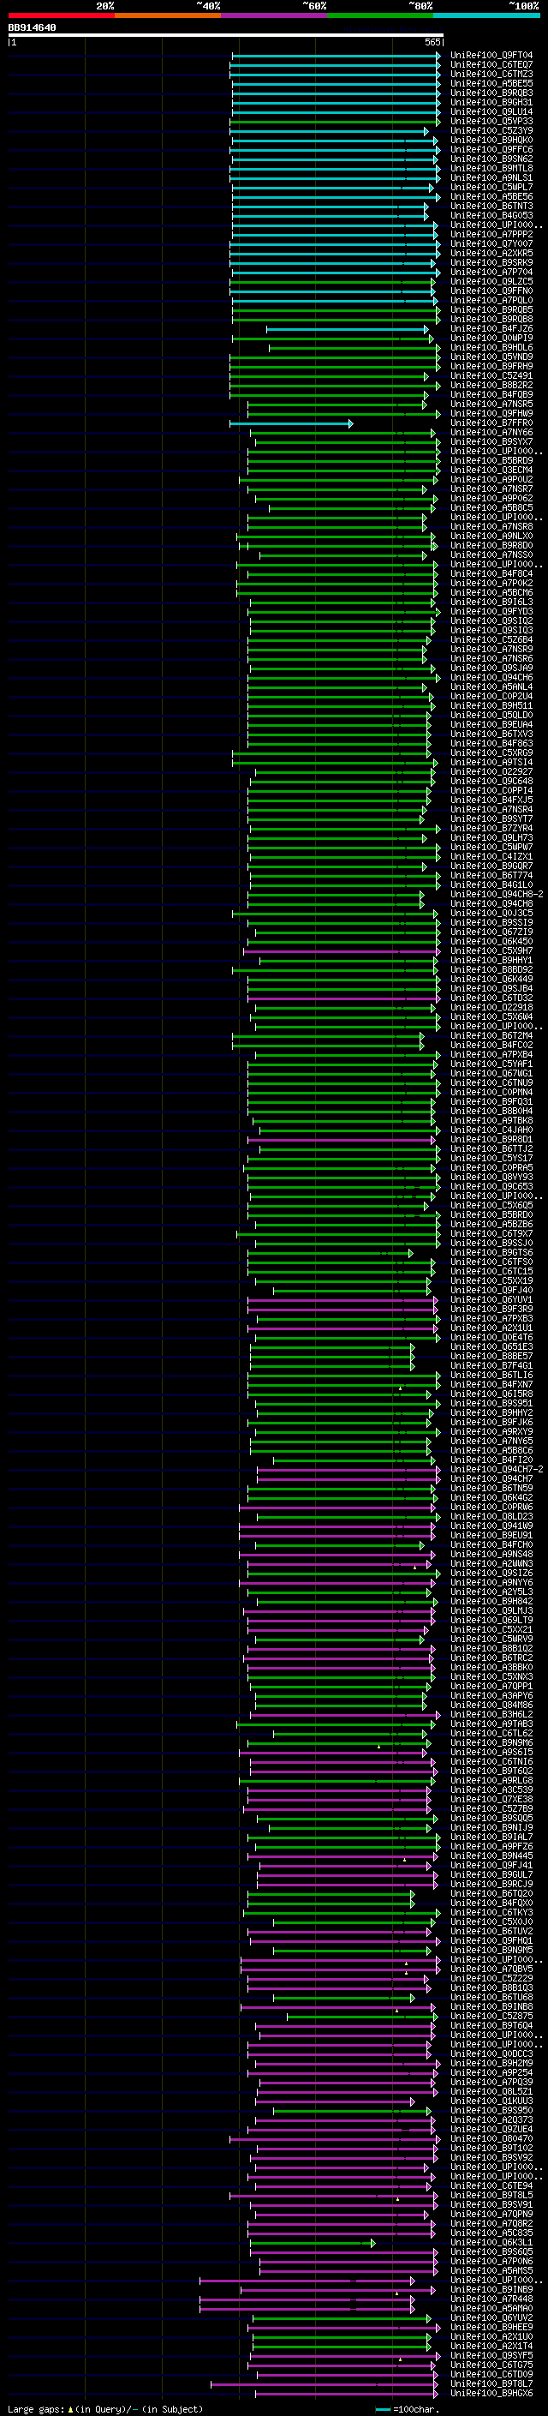
Task: Select the UniRef100_Q94CH8-2 label
Action: [x=497, y=894]
